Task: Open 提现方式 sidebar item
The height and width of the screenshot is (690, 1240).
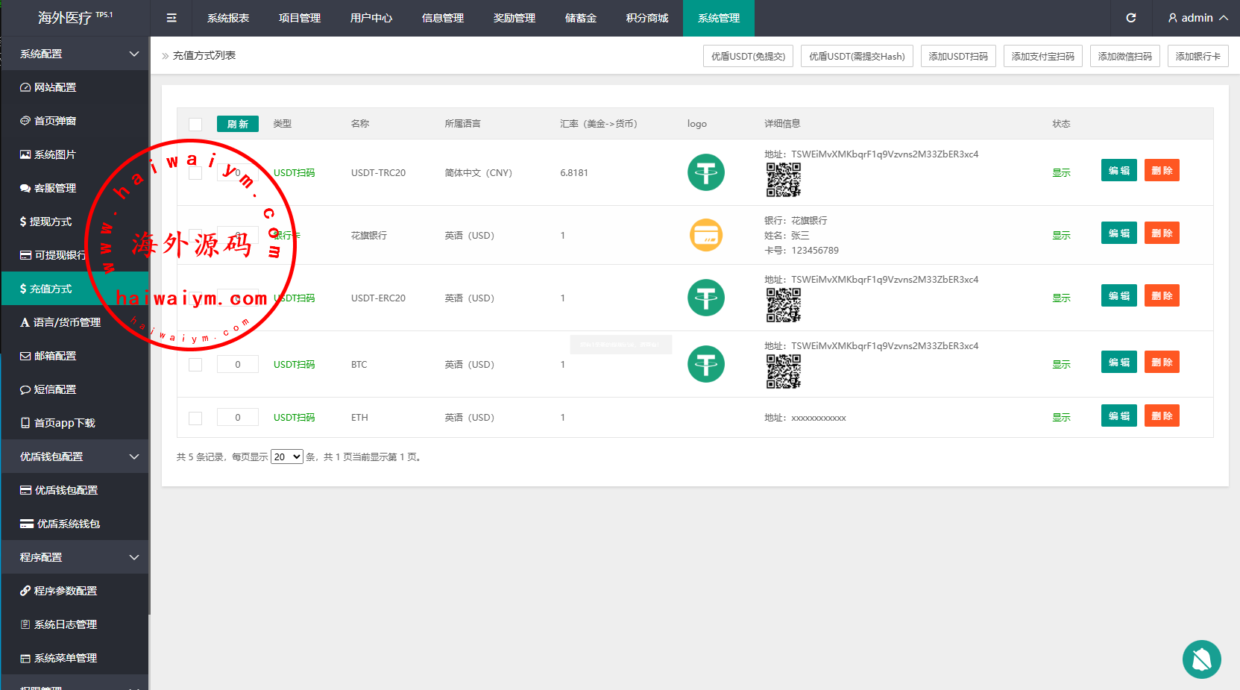Action: point(75,222)
